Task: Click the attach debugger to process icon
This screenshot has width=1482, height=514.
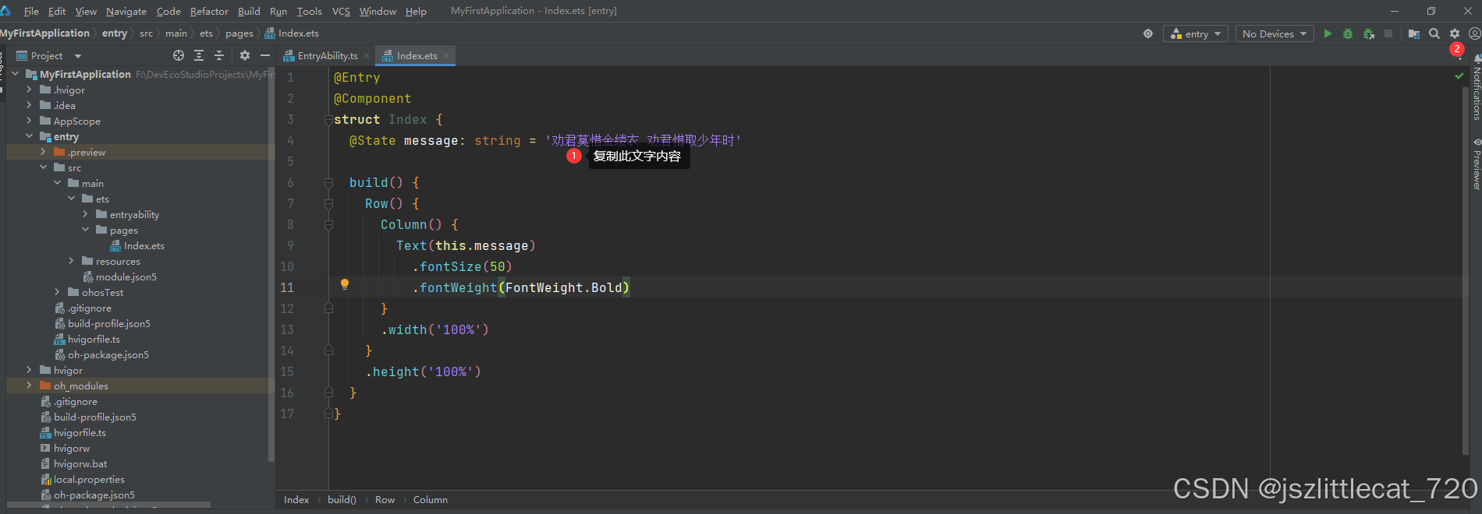Action: pos(1369,33)
